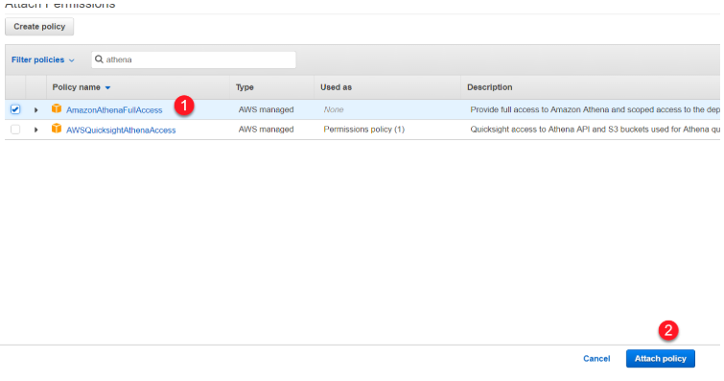Click the magnifier icon in search box
This screenshot has width=724, height=381.
click(99, 60)
